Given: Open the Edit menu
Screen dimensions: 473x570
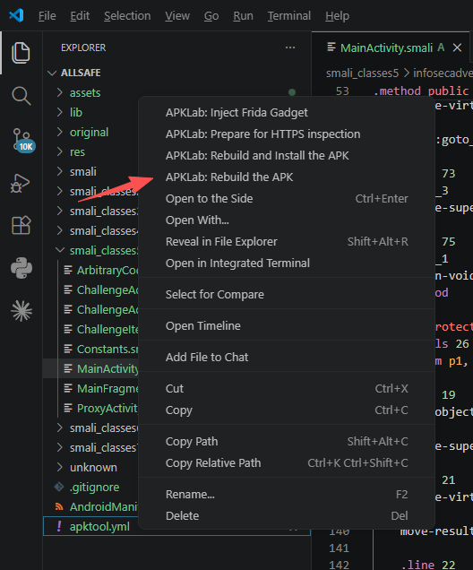Looking at the screenshot, I should coord(80,16).
